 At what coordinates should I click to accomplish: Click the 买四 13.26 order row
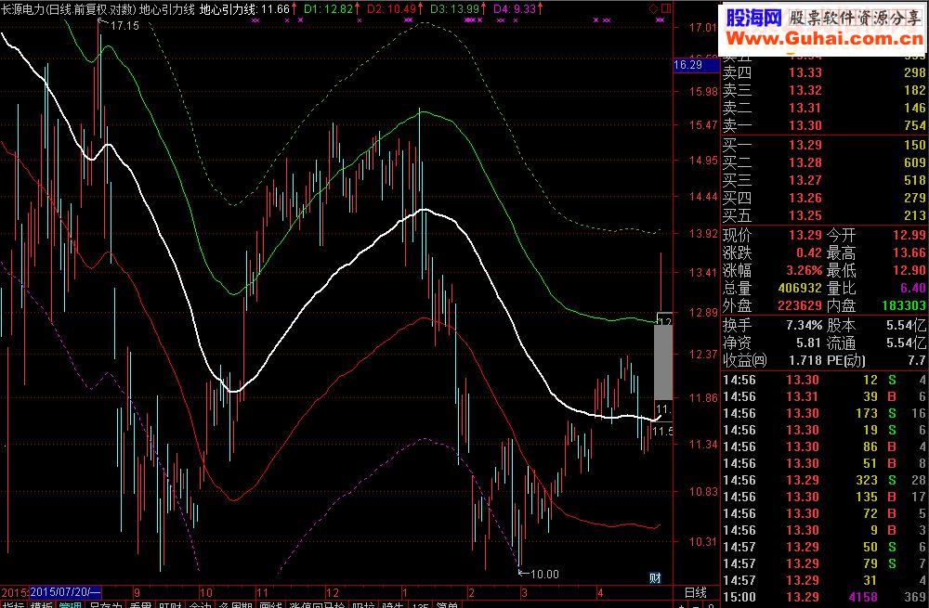point(824,198)
